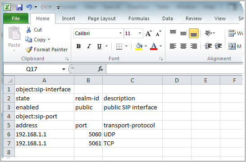246x162 pixels.
Task: Open the Copy options dropdown arrow
Action: click(49, 40)
